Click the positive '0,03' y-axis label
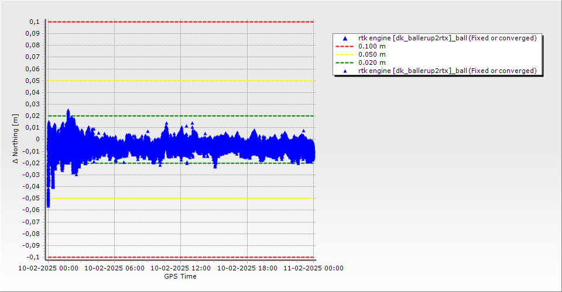This screenshot has height=292, width=562. click(33, 105)
